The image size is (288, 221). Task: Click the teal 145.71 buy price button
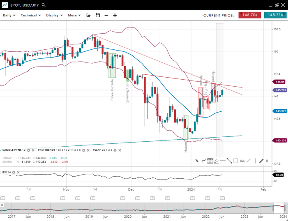(x=275, y=15)
